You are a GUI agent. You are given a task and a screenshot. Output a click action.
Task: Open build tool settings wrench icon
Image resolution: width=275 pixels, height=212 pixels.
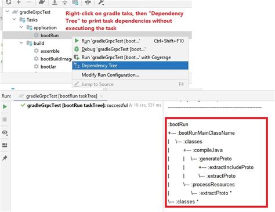coord(101,2)
